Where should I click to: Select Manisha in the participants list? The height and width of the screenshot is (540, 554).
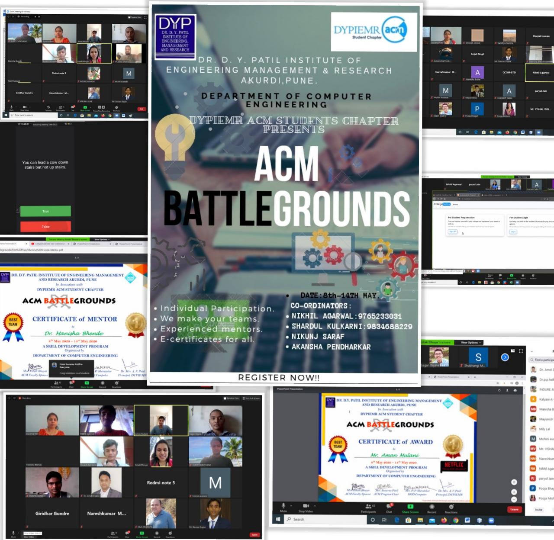[542, 409]
